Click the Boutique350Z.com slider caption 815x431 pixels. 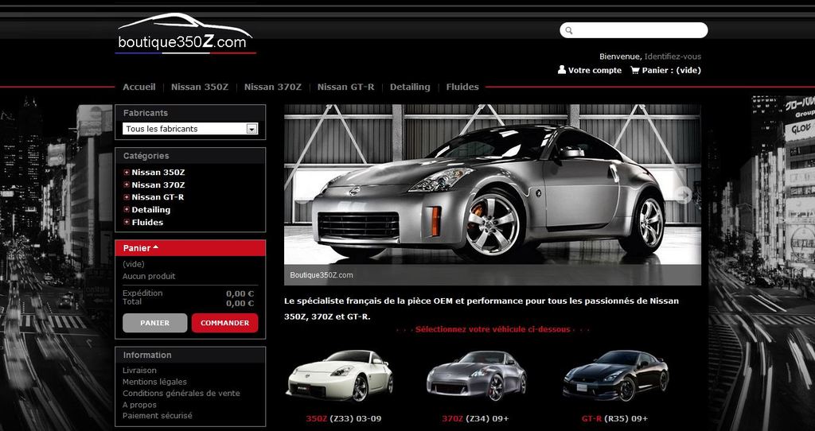[322, 275]
